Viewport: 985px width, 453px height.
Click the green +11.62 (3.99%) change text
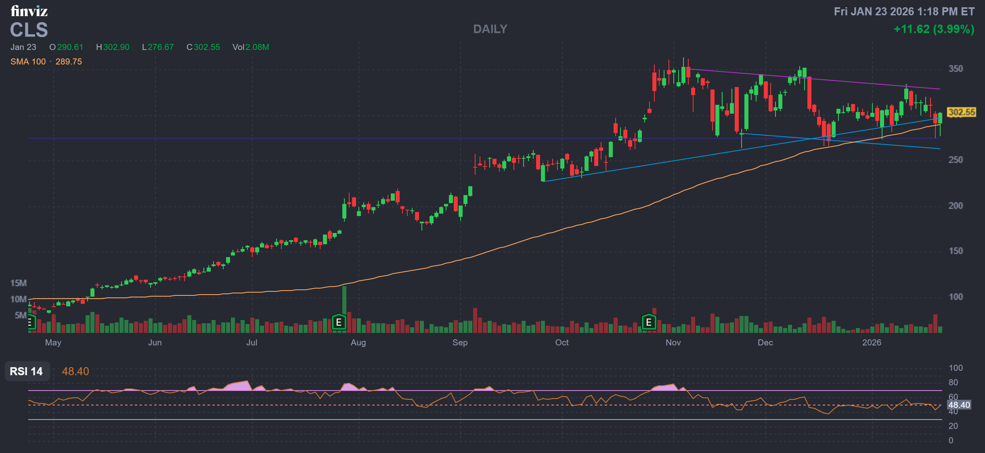934,29
